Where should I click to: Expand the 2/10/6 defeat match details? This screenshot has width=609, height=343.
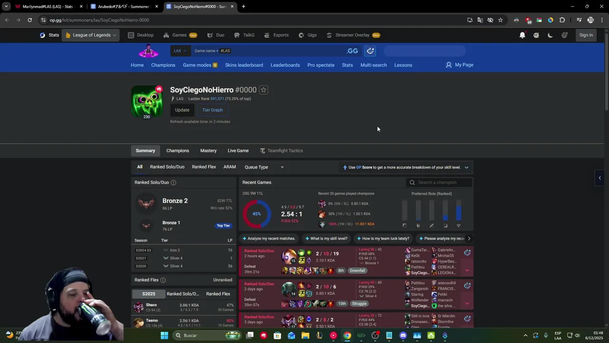tap(467, 303)
